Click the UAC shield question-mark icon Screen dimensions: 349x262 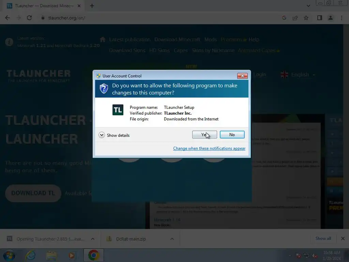click(x=104, y=88)
